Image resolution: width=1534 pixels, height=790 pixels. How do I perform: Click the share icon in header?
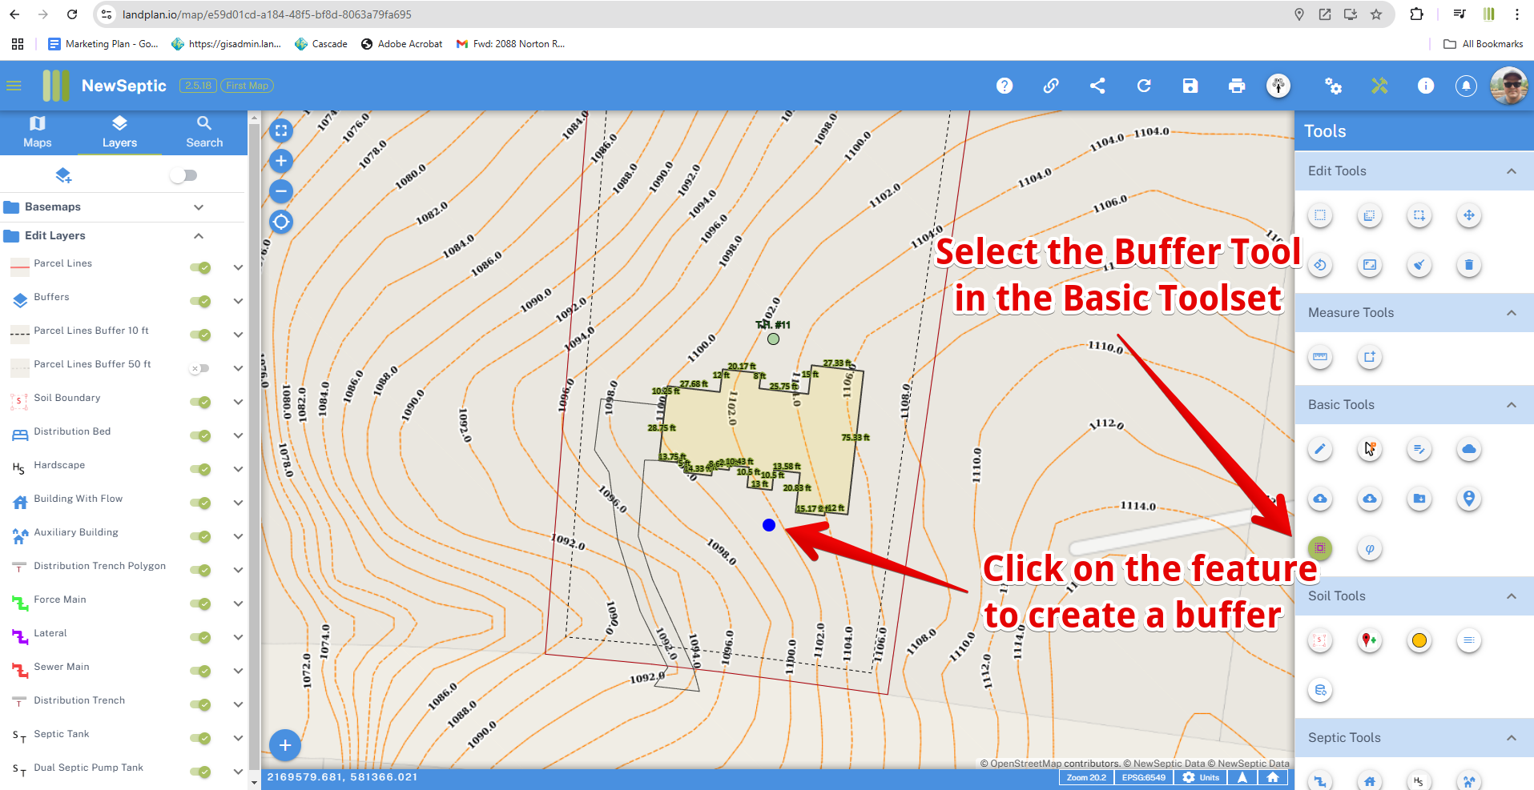click(1097, 86)
